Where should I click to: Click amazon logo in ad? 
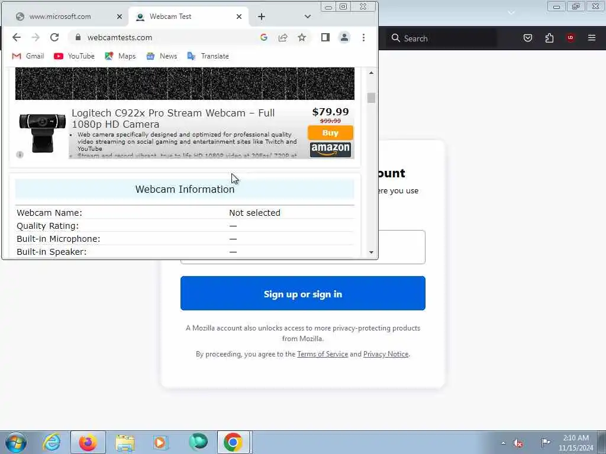(x=330, y=150)
